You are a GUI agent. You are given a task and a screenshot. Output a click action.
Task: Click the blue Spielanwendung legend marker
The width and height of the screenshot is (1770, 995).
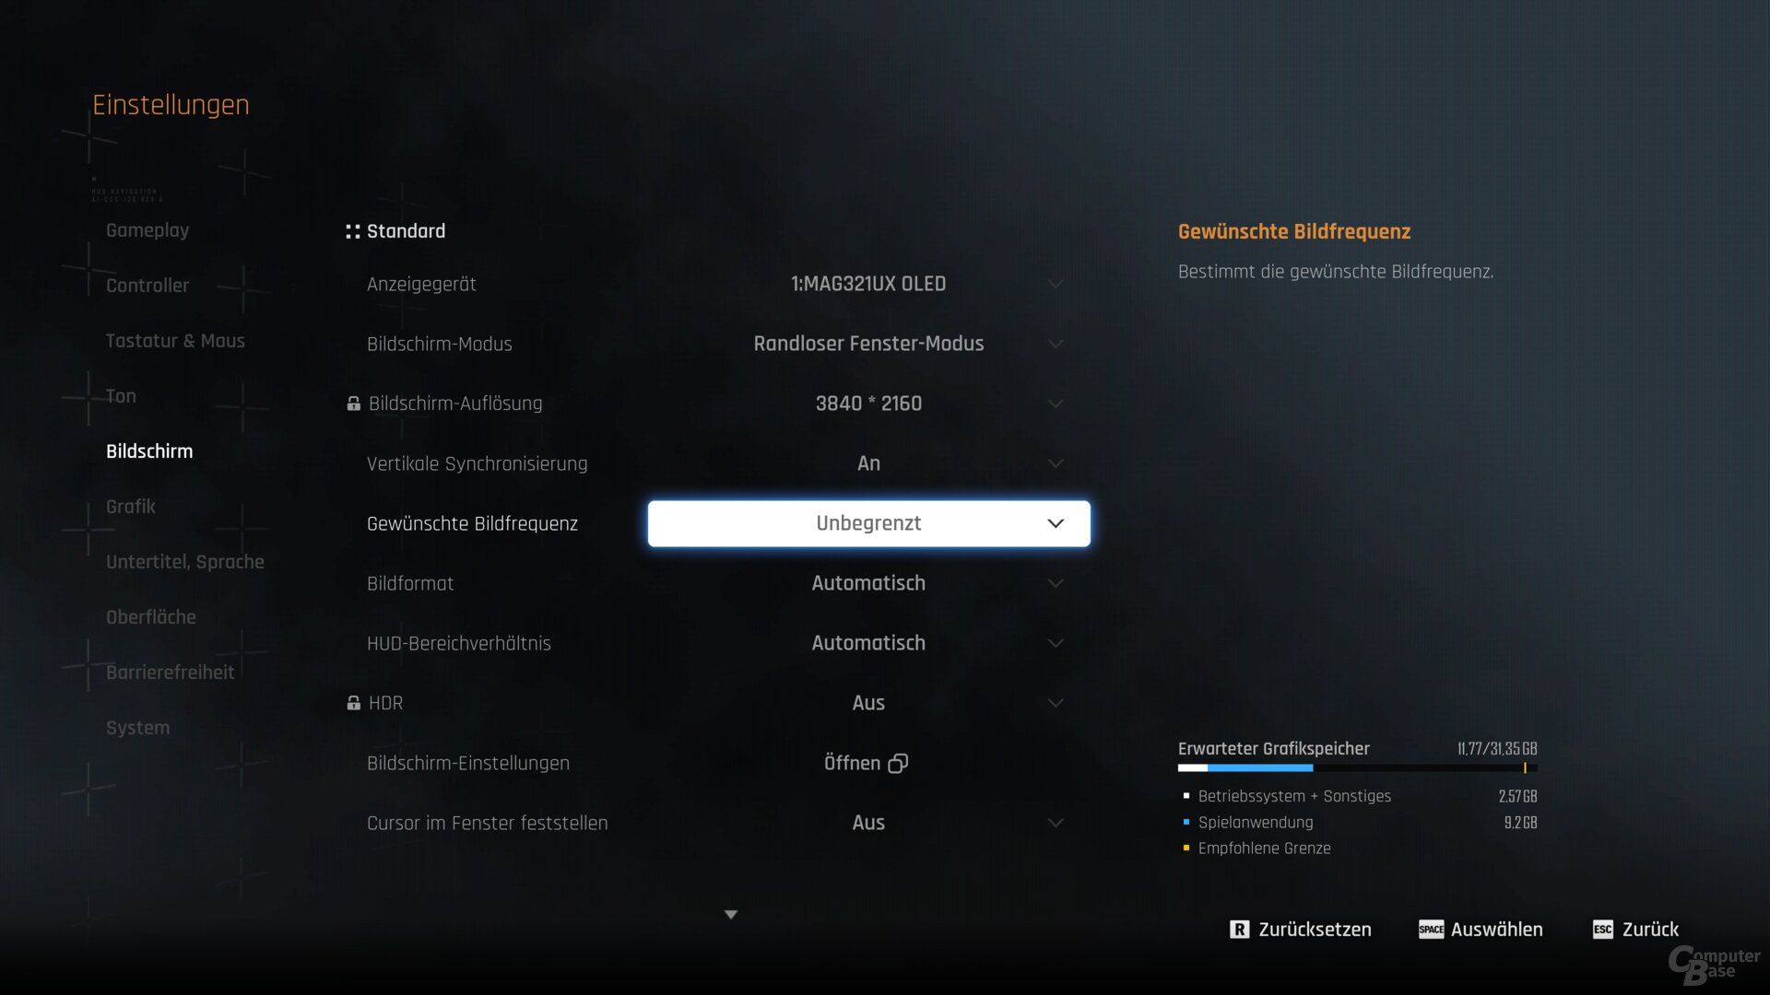1186,822
